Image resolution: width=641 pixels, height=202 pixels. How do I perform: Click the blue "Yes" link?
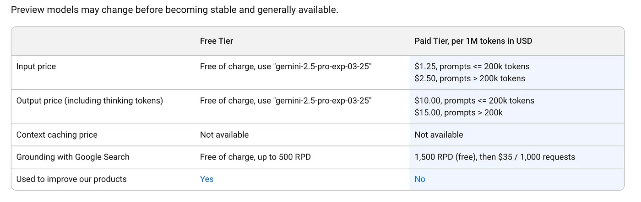coord(206,179)
